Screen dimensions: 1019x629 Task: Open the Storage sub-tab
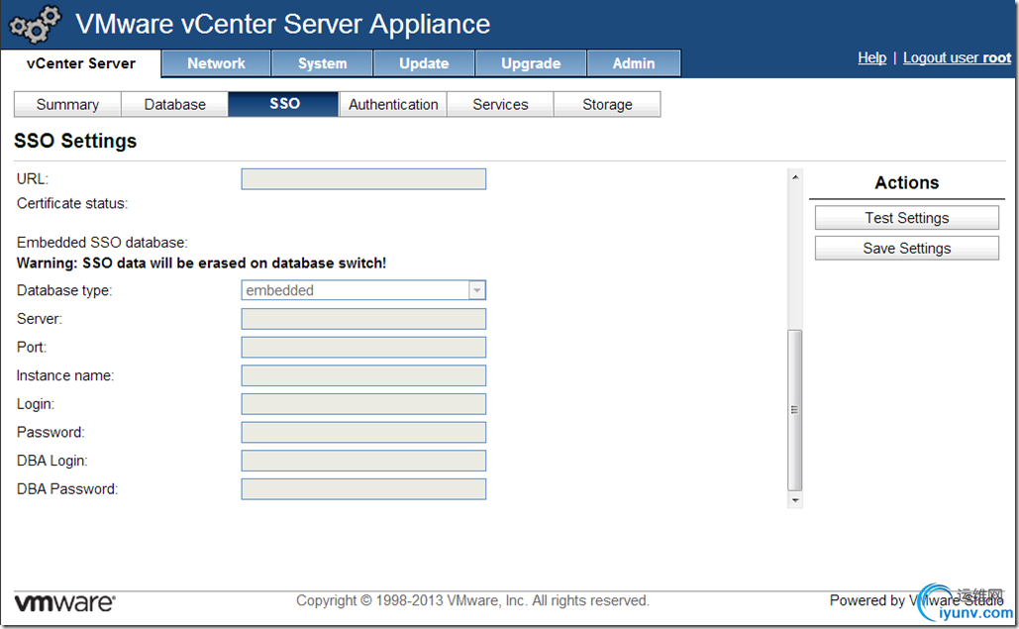(x=607, y=105)
